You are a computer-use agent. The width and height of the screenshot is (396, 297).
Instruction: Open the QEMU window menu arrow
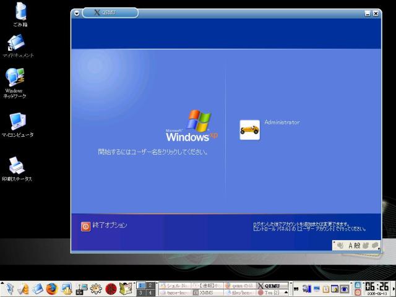[77, 14]
